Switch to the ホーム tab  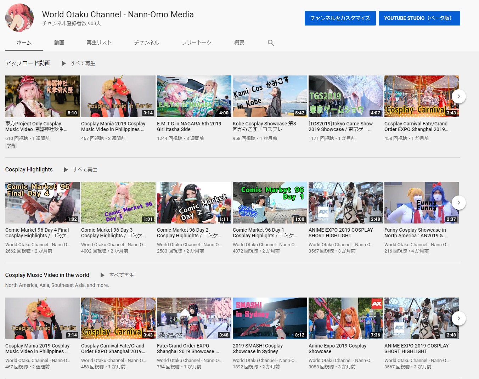(24, 43)
